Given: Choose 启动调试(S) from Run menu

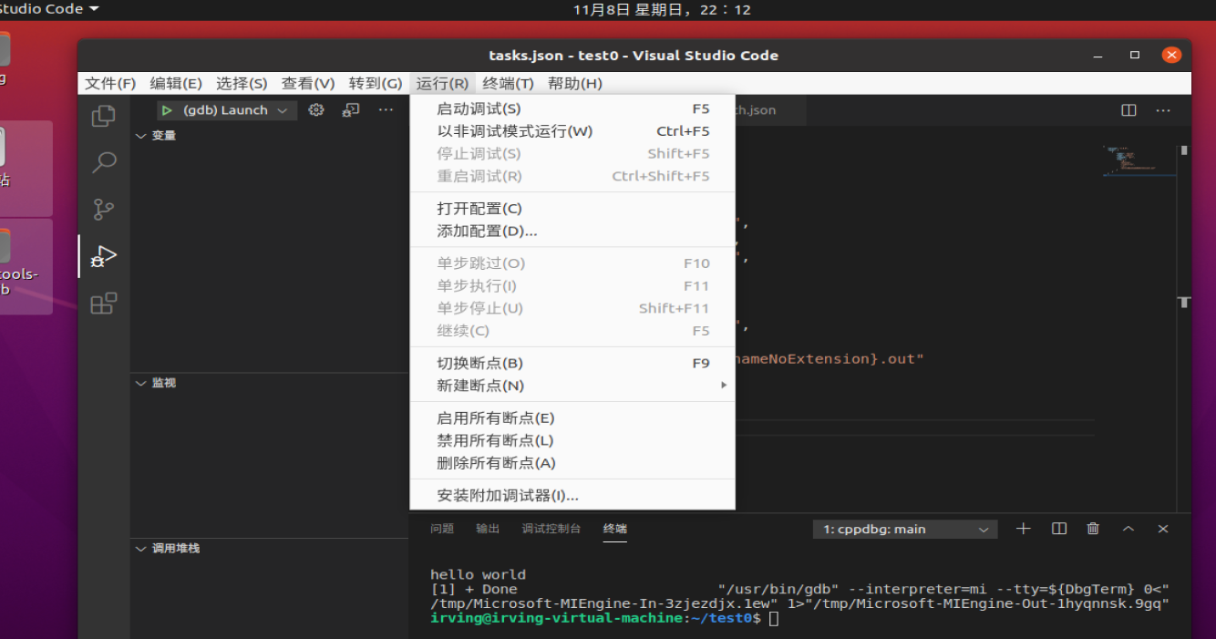Looking at the screenshot, I should click(572, 108).
